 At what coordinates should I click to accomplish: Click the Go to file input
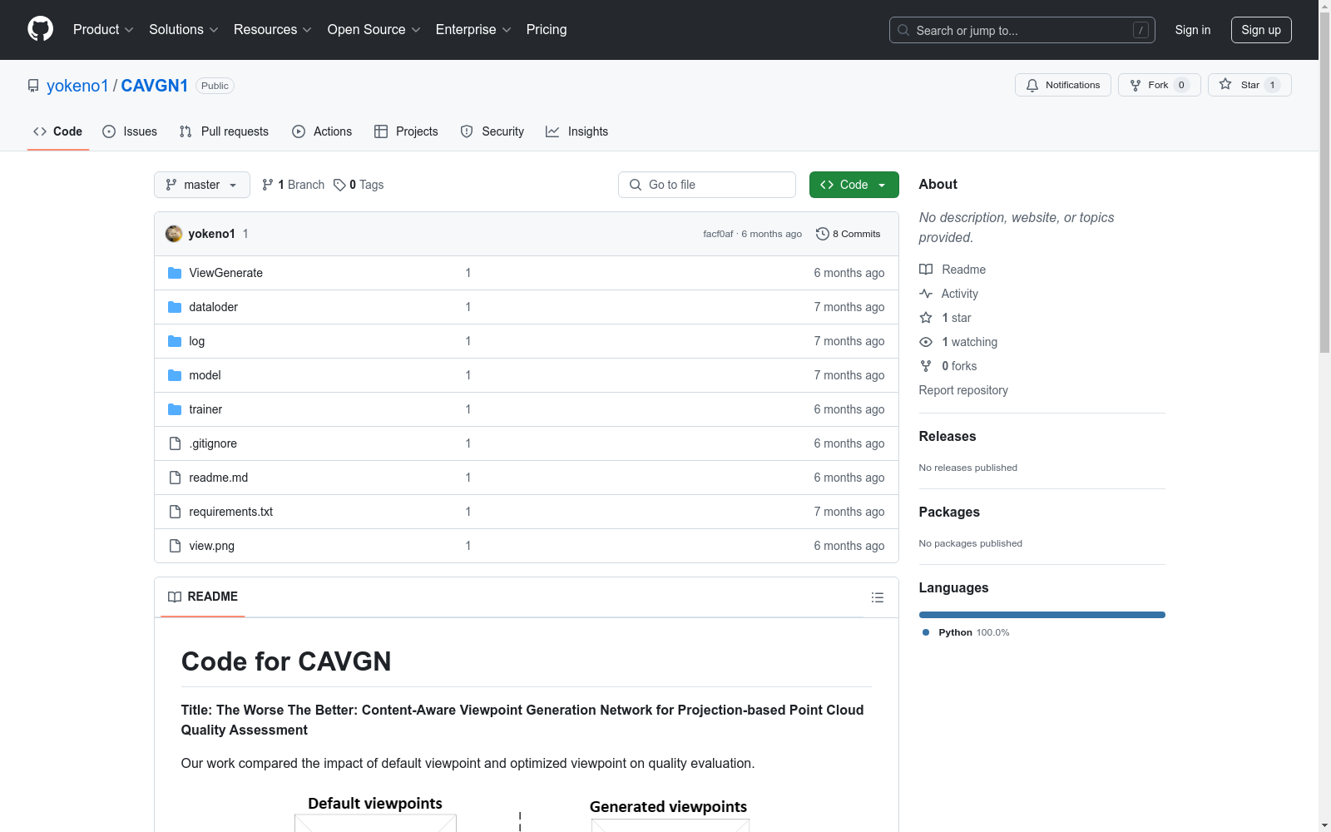[707, 185]
